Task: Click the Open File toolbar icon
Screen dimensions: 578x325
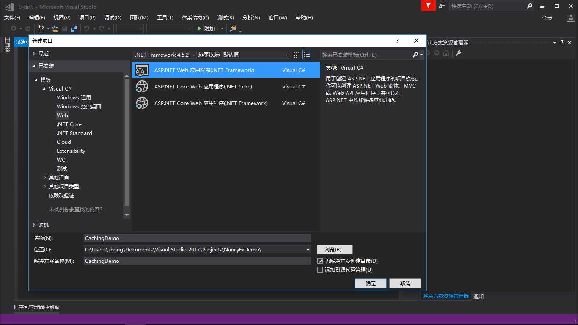Action: (x=55, y=28)
